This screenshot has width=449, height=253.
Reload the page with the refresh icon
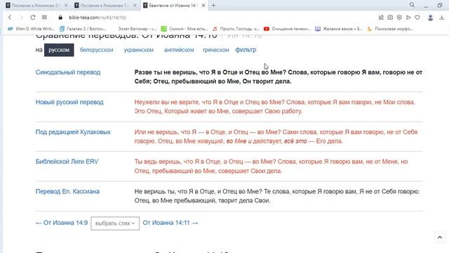tap(33, 18)
